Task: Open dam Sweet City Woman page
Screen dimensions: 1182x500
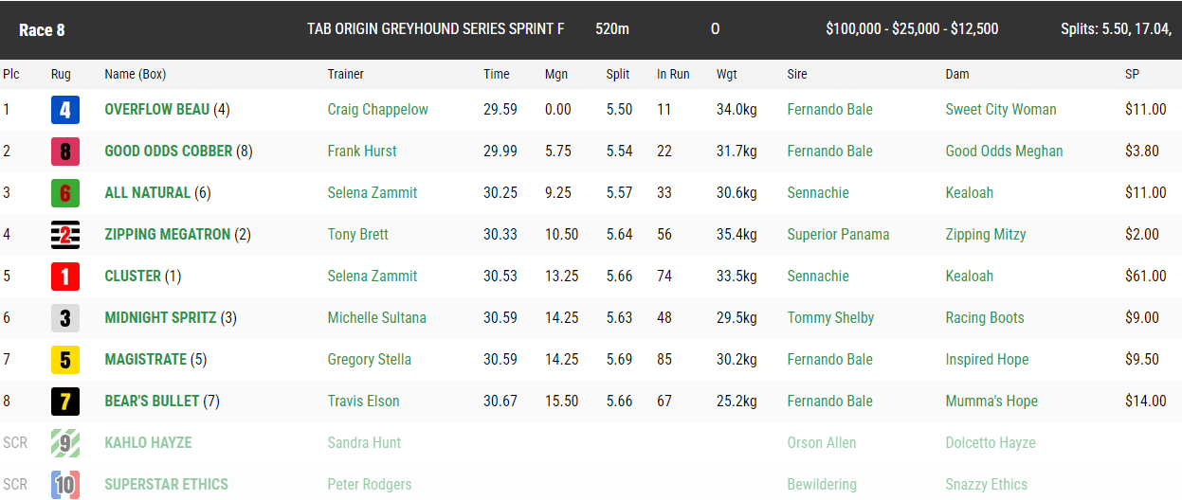Action: click(1000, 110)
